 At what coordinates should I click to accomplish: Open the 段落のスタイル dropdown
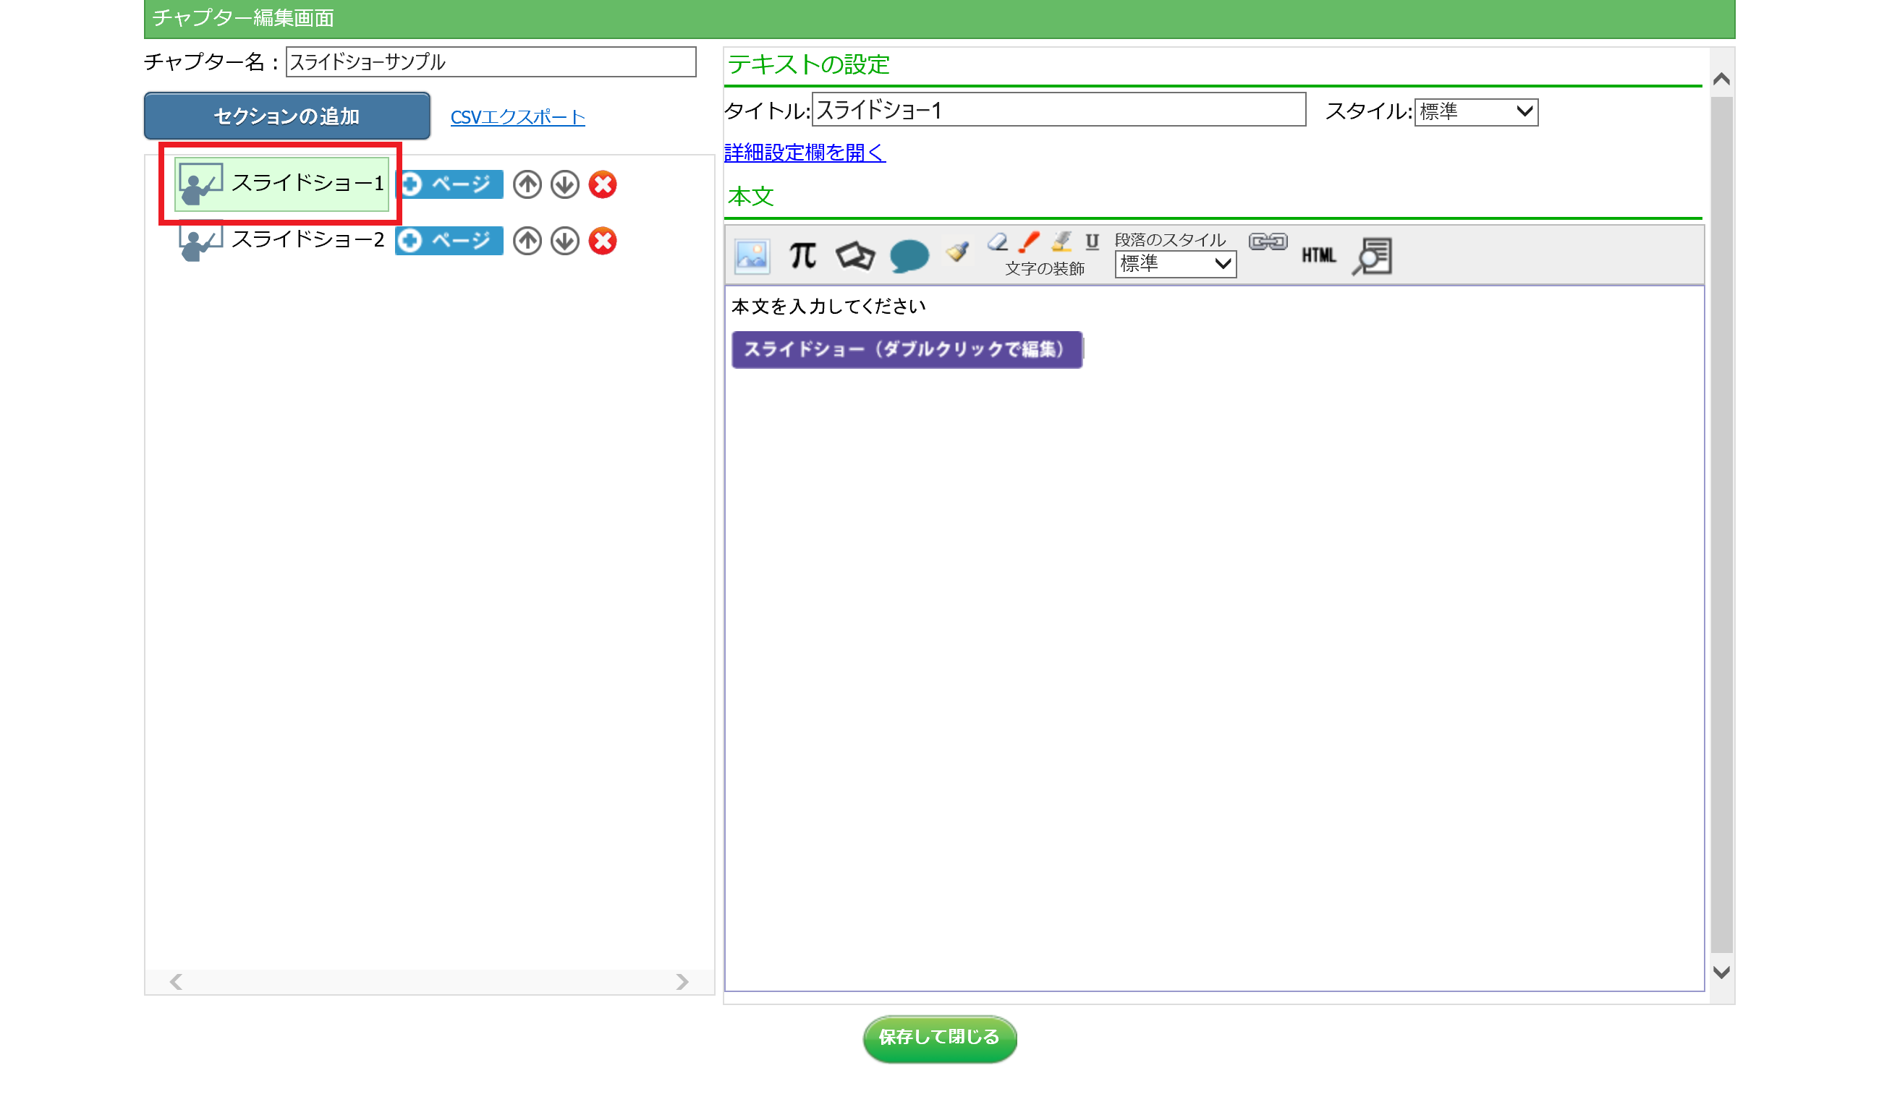point(1175,264)
